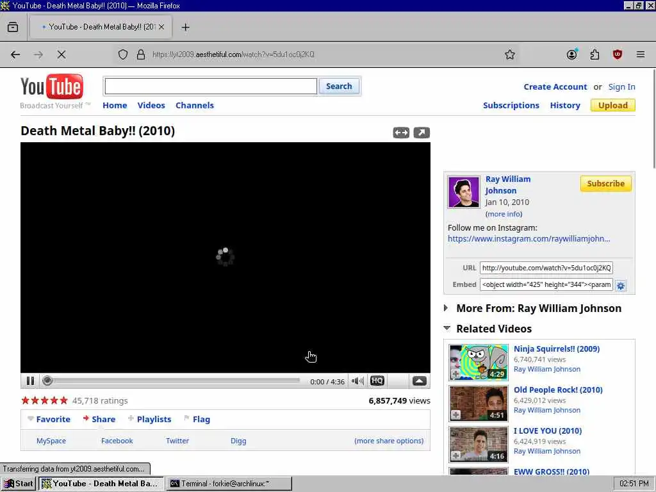This screenshot has height=492, width=656.
Task: Open the Firefox hamburger menu
Action: point(641,54)
